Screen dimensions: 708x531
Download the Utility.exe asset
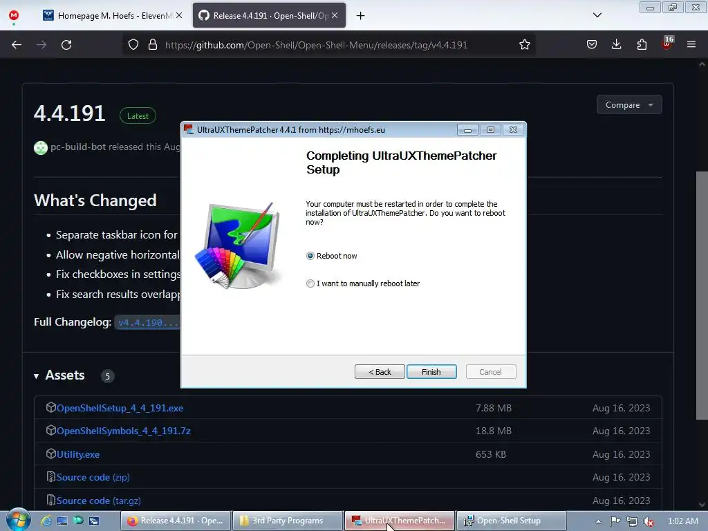tap(77, 455)
